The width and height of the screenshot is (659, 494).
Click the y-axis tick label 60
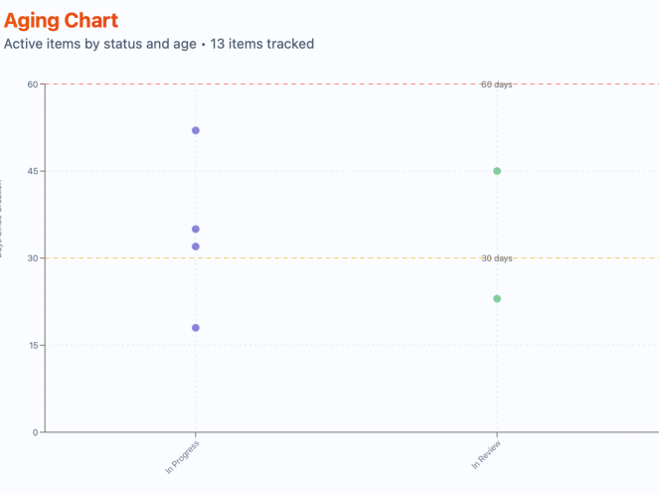(x=33, y=84)
